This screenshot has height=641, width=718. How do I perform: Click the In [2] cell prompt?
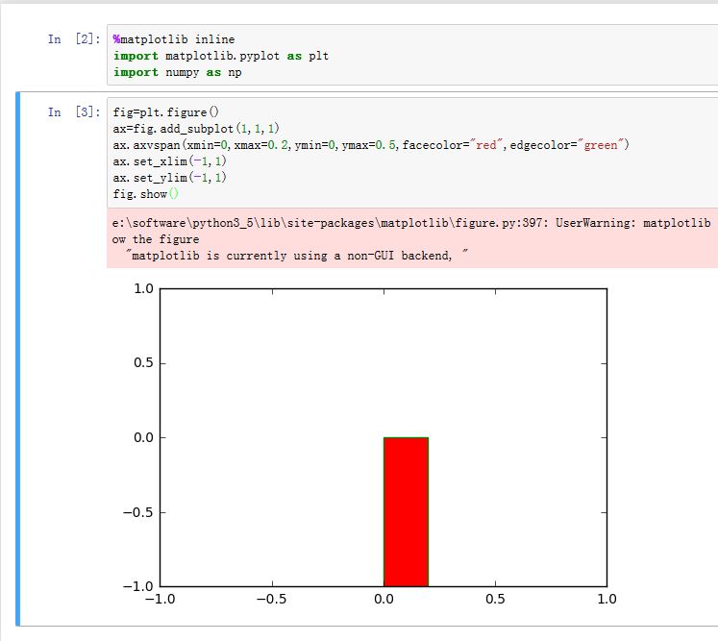[74, 39]
